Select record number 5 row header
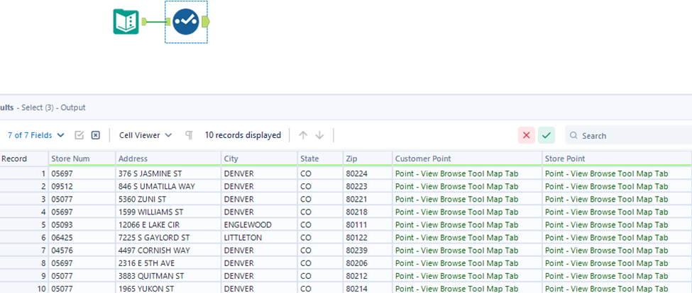The width and height of the screenshot is (692, 293). (x=24, y=225)
